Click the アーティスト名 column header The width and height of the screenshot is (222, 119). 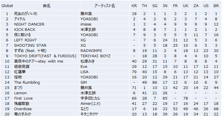pos(105,6)
